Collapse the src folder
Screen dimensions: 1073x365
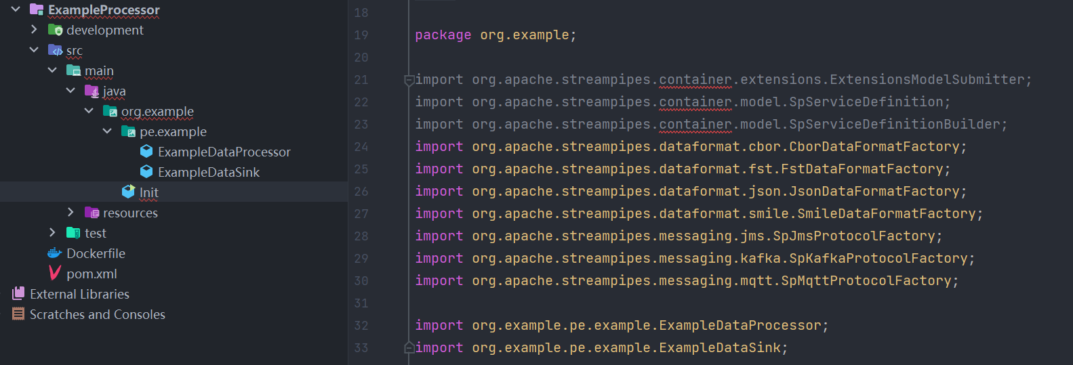pyautogui.click(x=34, y=50)
